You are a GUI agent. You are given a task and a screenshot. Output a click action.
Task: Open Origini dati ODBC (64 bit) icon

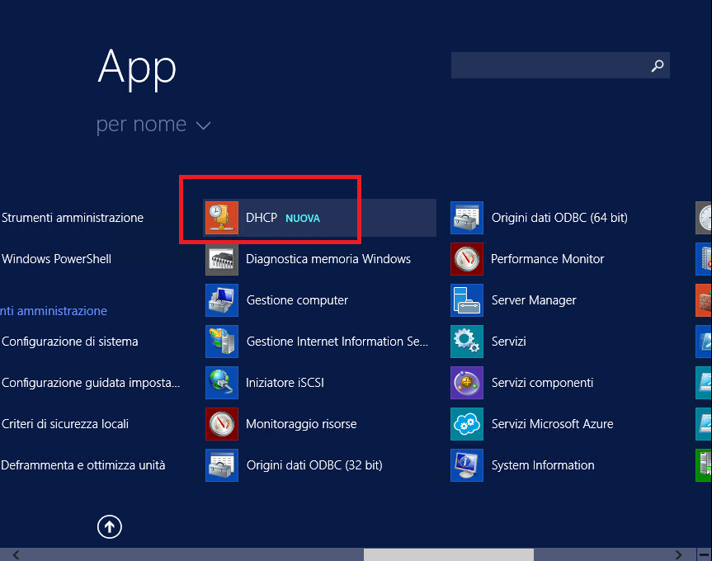coord(467,218)
